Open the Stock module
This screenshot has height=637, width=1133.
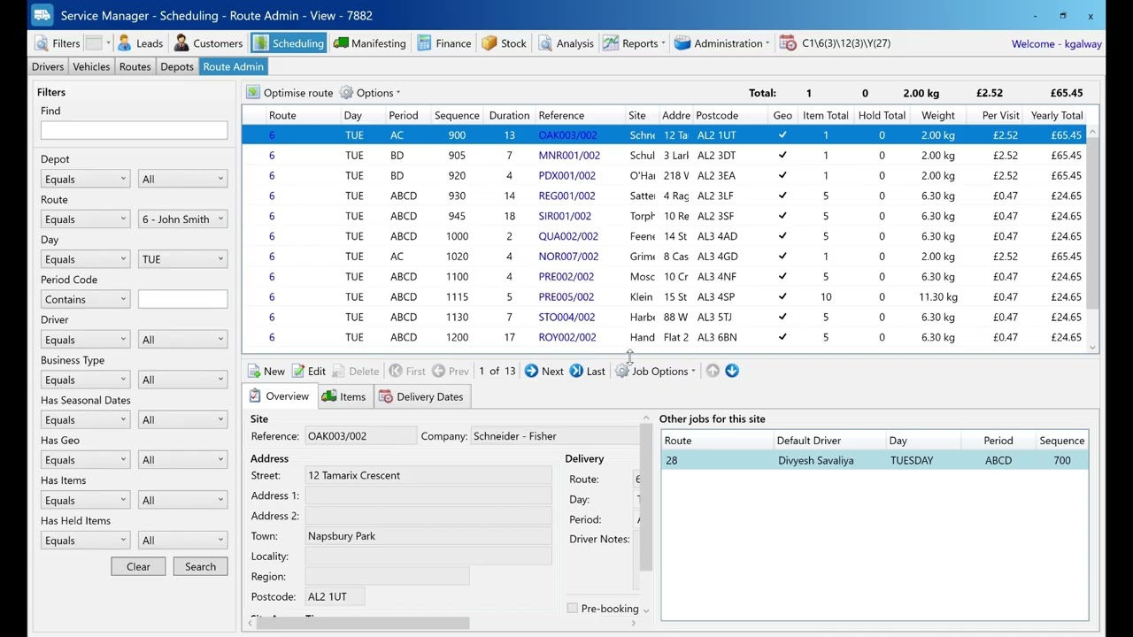(505, 43)
